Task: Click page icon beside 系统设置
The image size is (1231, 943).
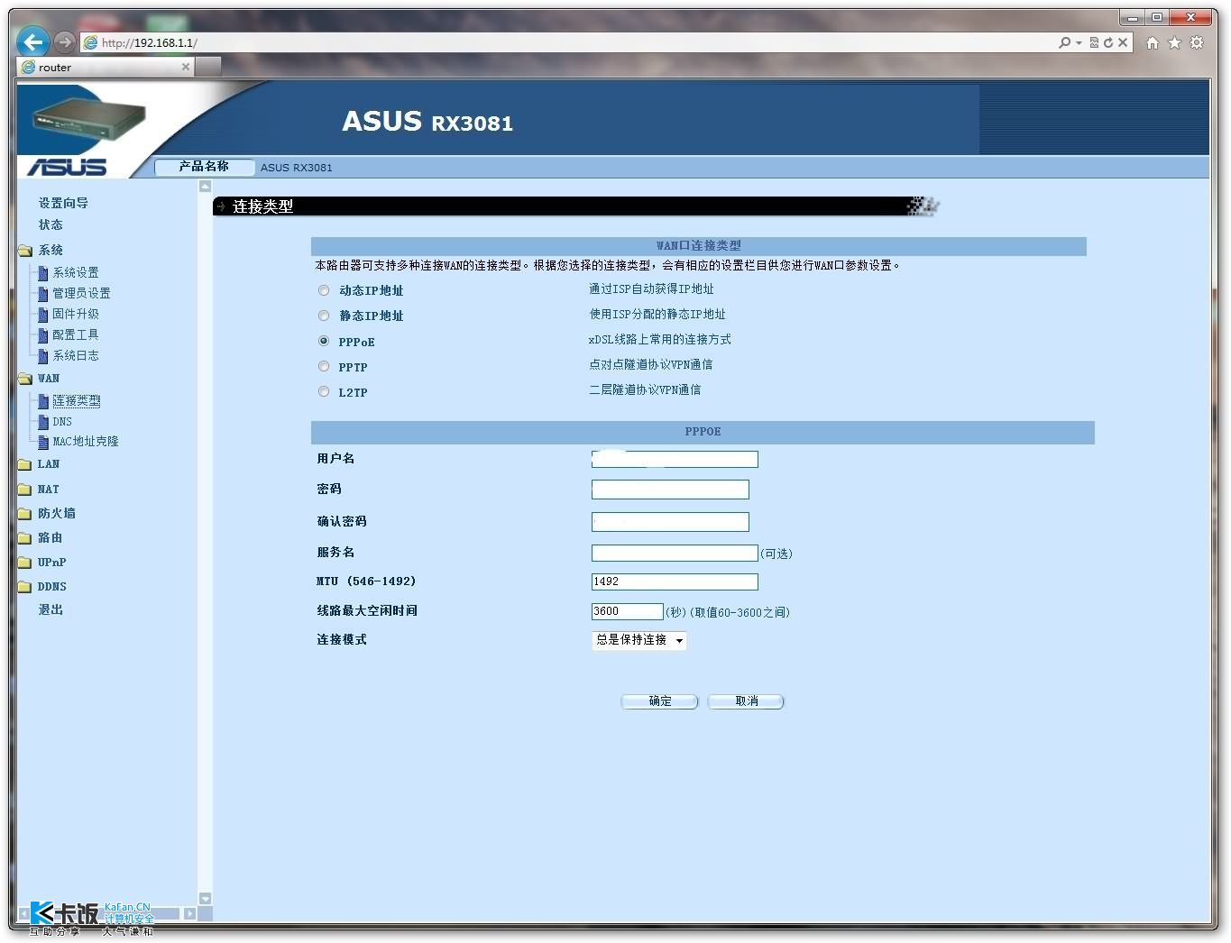Action: point(42,273)
